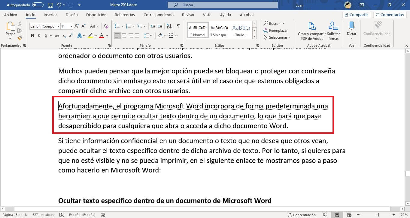
Task: Justify the paragraph text
Action: 137,36
